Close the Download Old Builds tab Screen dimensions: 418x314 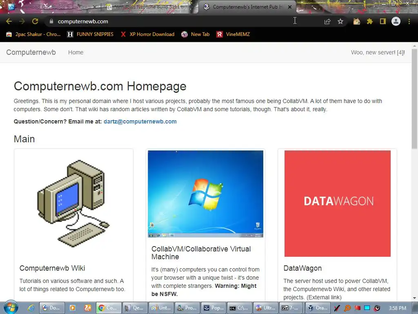click(95, 7)
